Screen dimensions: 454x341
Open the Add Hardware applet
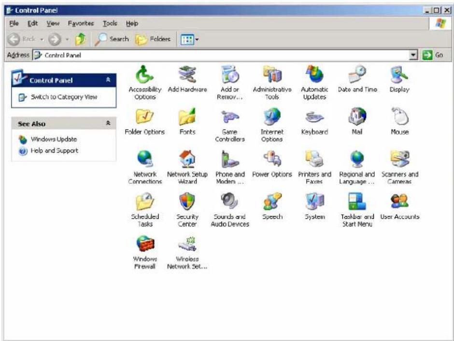187,75
